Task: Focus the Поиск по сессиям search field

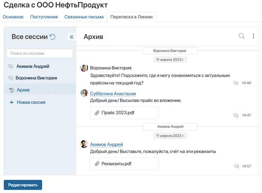Action: pos(39,53)
